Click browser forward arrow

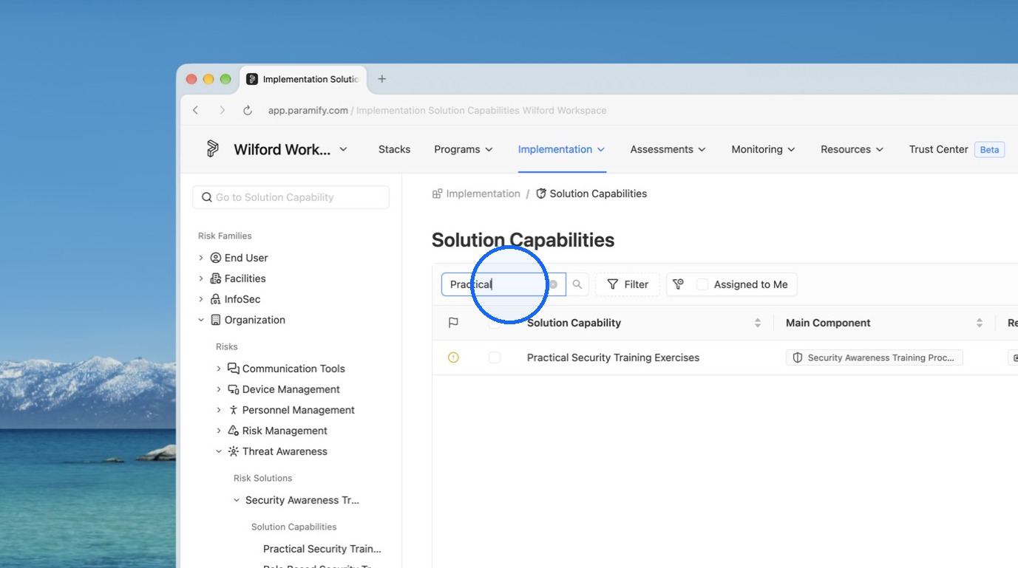coord(222,110)
